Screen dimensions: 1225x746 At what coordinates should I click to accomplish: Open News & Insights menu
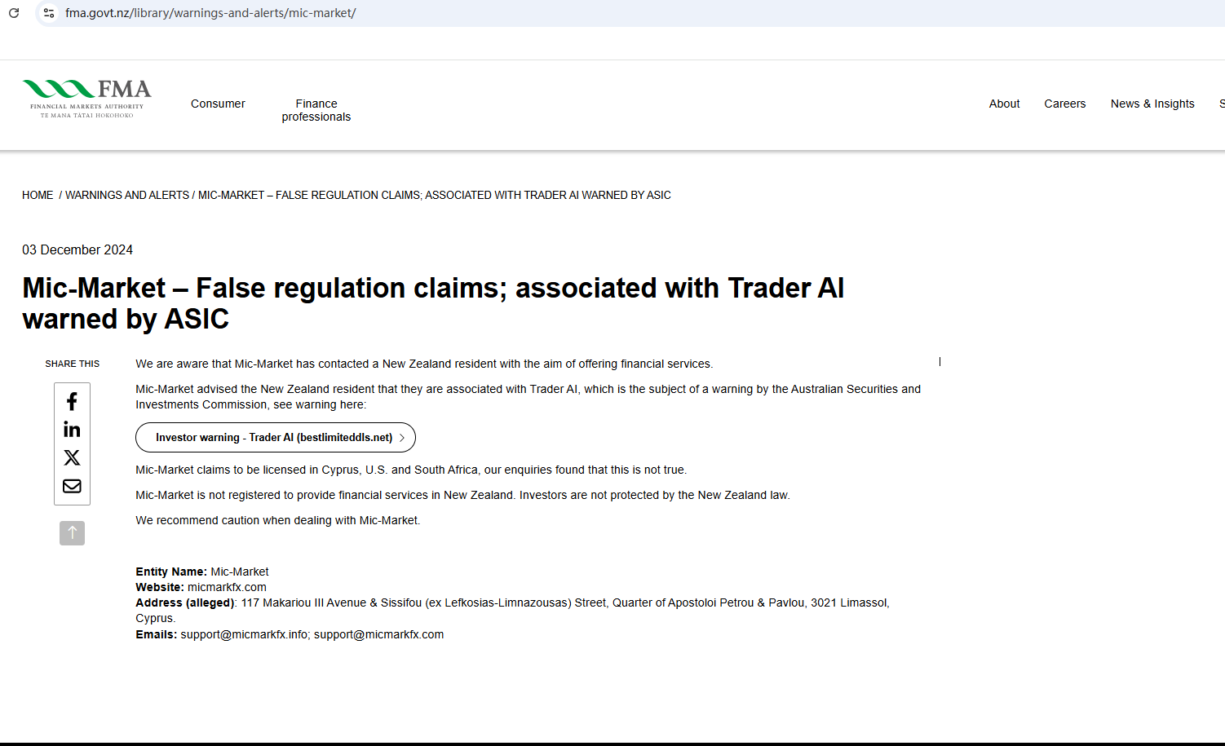coord(1152,104)
